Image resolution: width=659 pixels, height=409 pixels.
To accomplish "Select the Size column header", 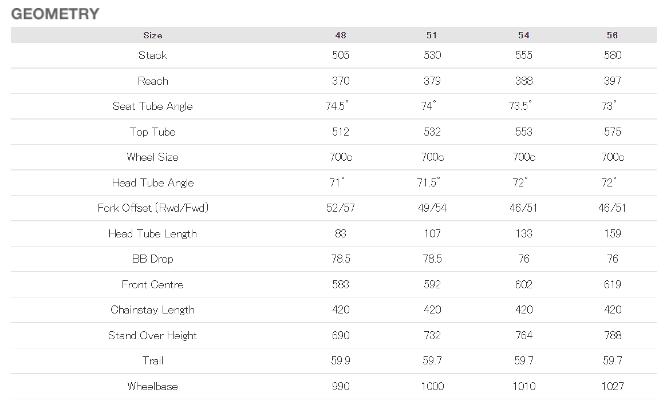I will [153, 35].
